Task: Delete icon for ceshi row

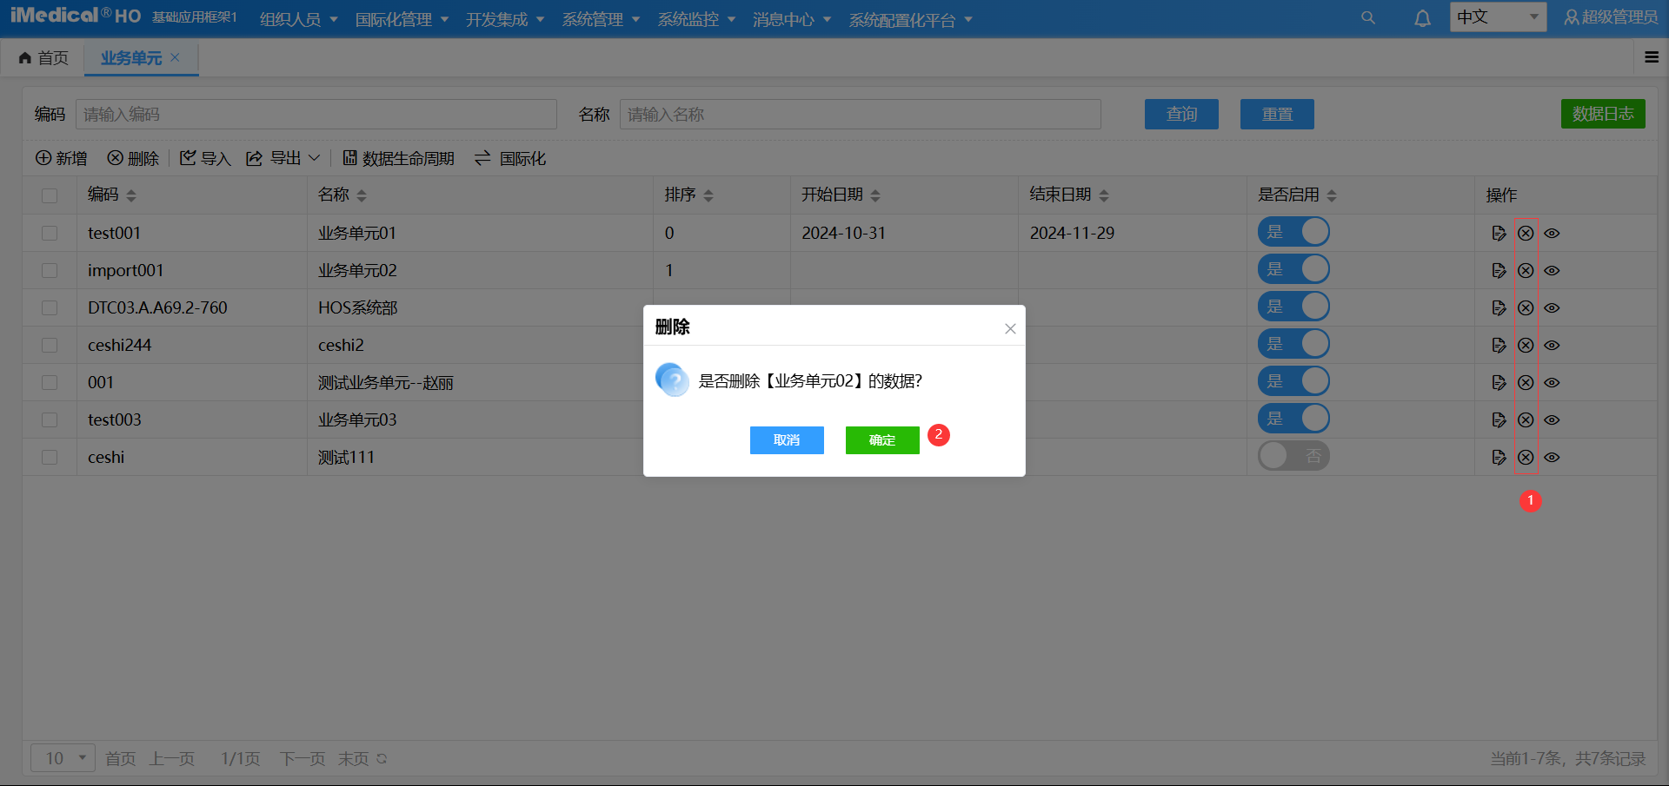Action: click(1526, 457)
